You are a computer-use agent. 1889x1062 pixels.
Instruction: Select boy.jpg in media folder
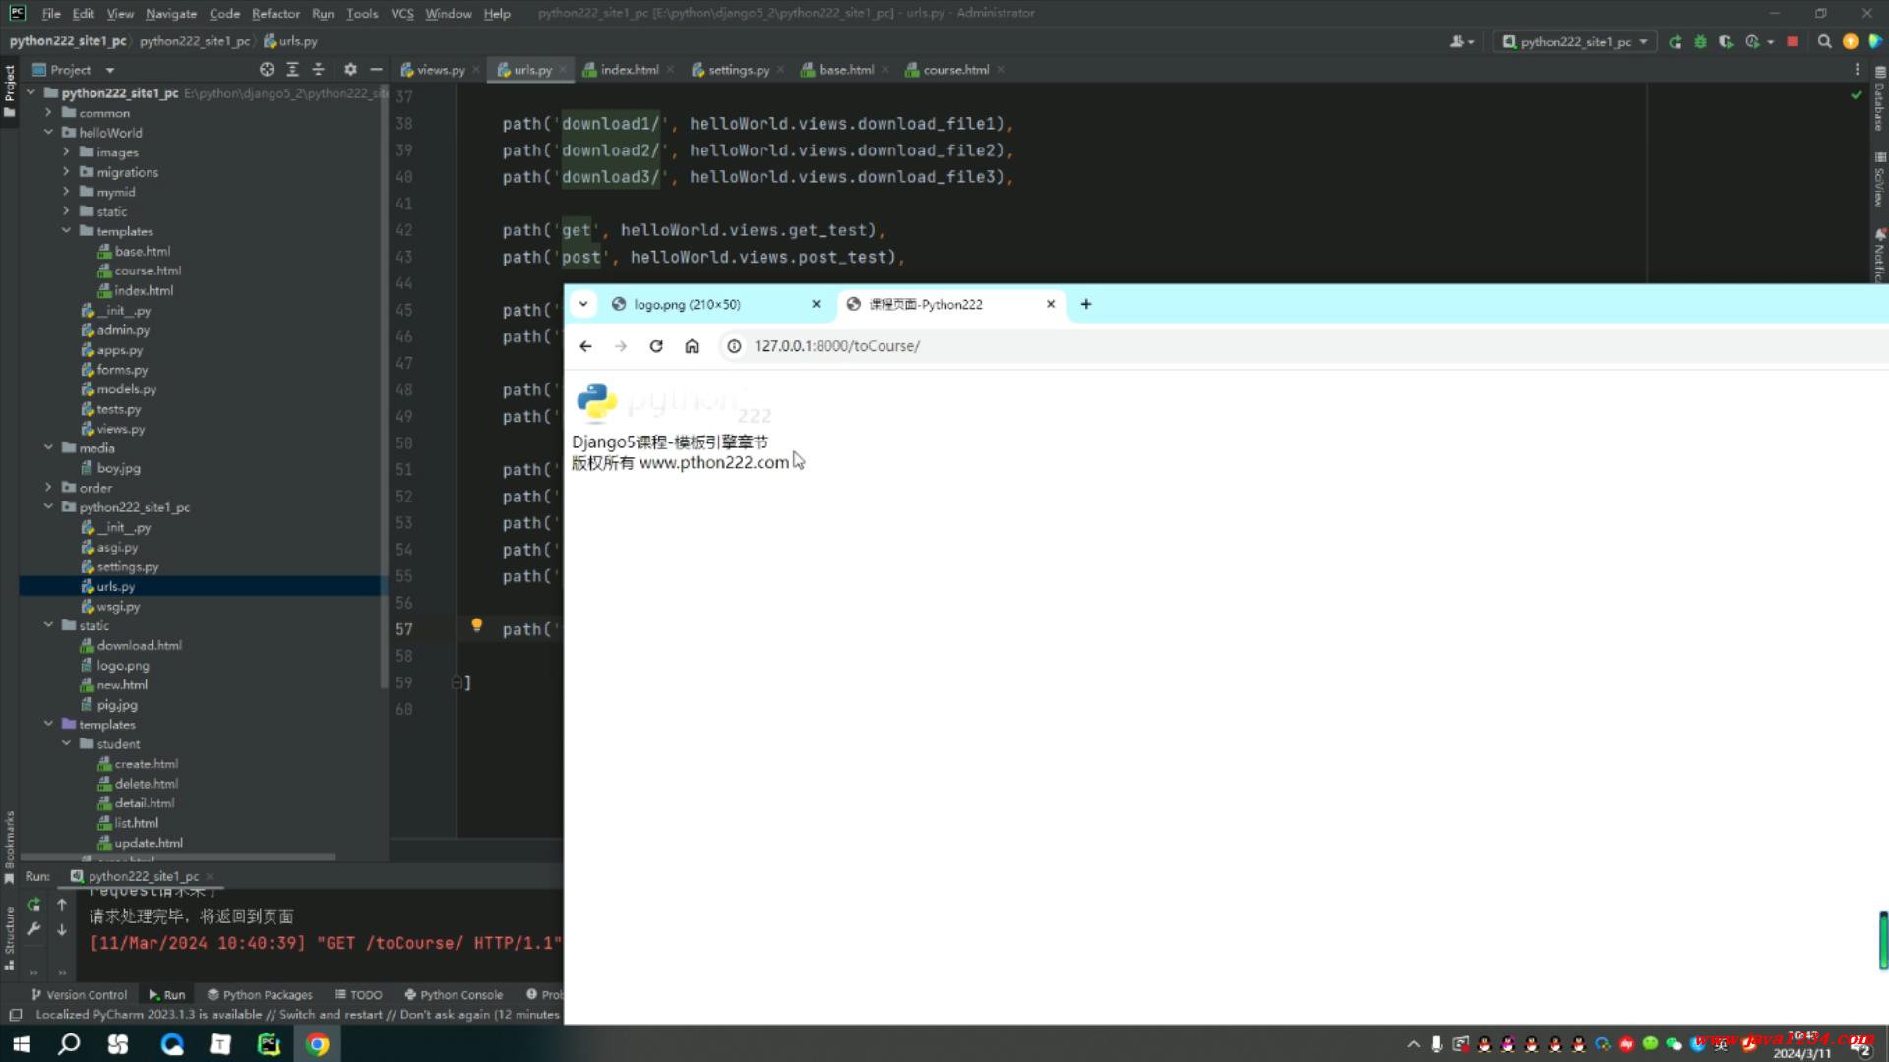[118, 468]
